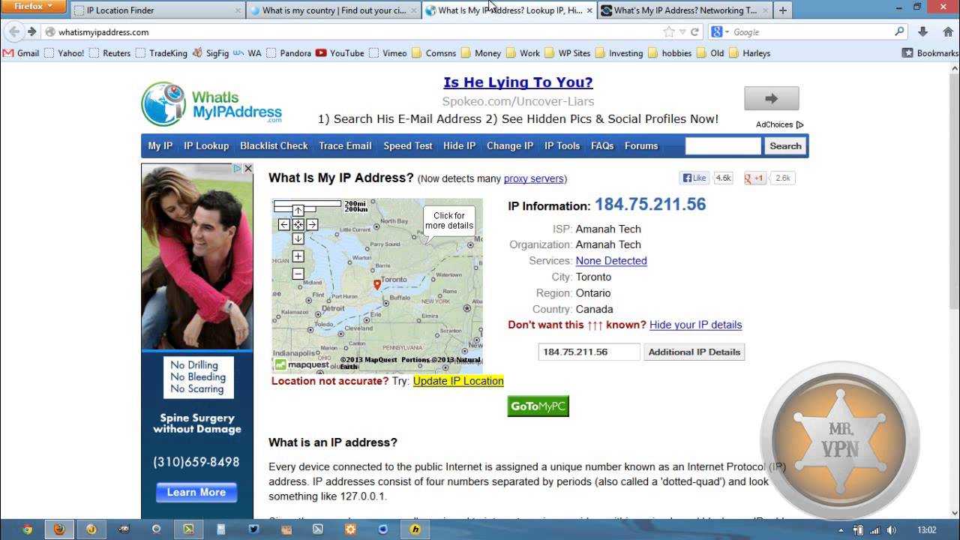The image size is (960, 540).
Task: Open the Investing bookmarks folder
Action: point(619,53)
